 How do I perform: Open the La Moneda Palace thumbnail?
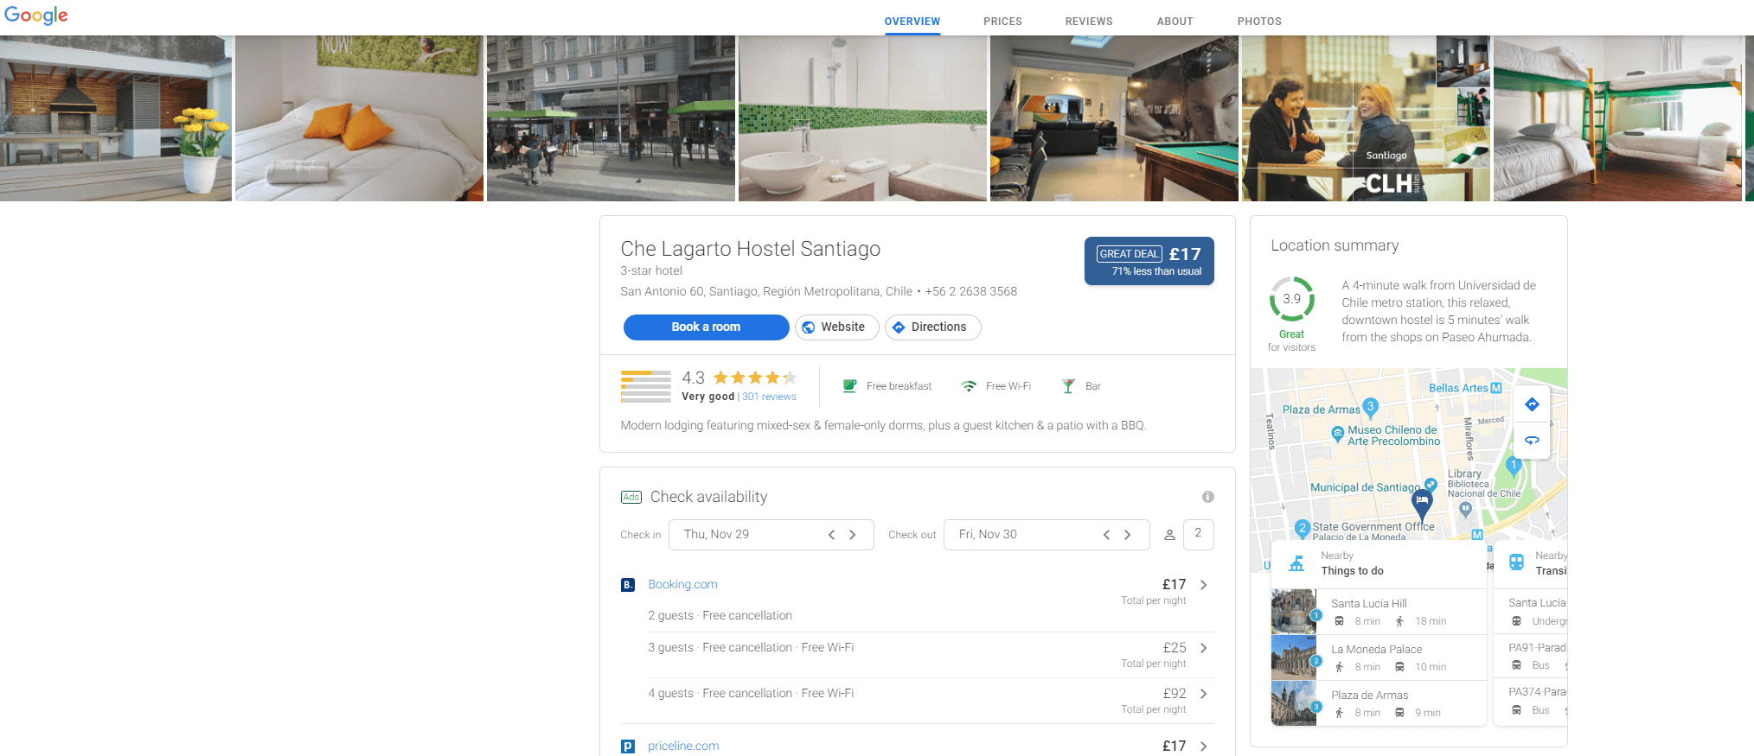pyautogui.click(x=1294, y=658)
